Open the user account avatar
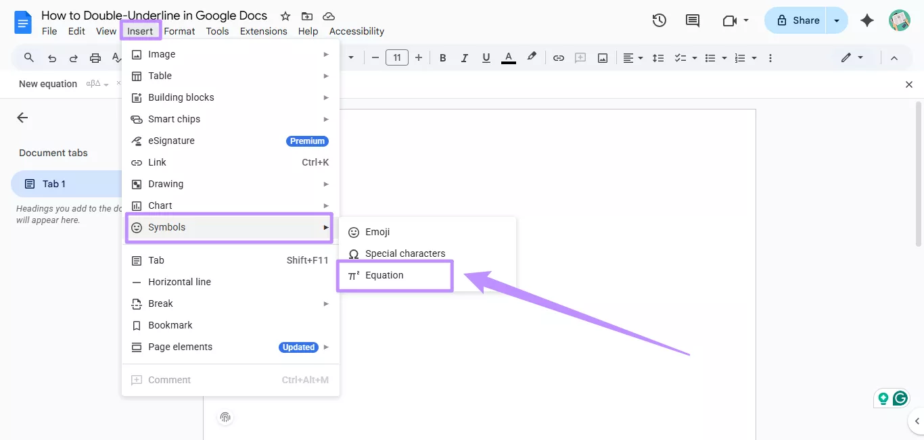This screenshot has width=924, height=440. point(900,20)
